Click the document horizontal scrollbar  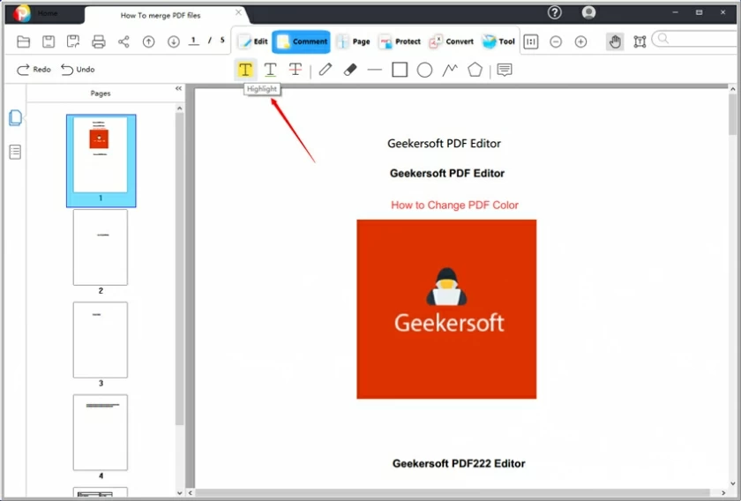(x=453, y=492)
